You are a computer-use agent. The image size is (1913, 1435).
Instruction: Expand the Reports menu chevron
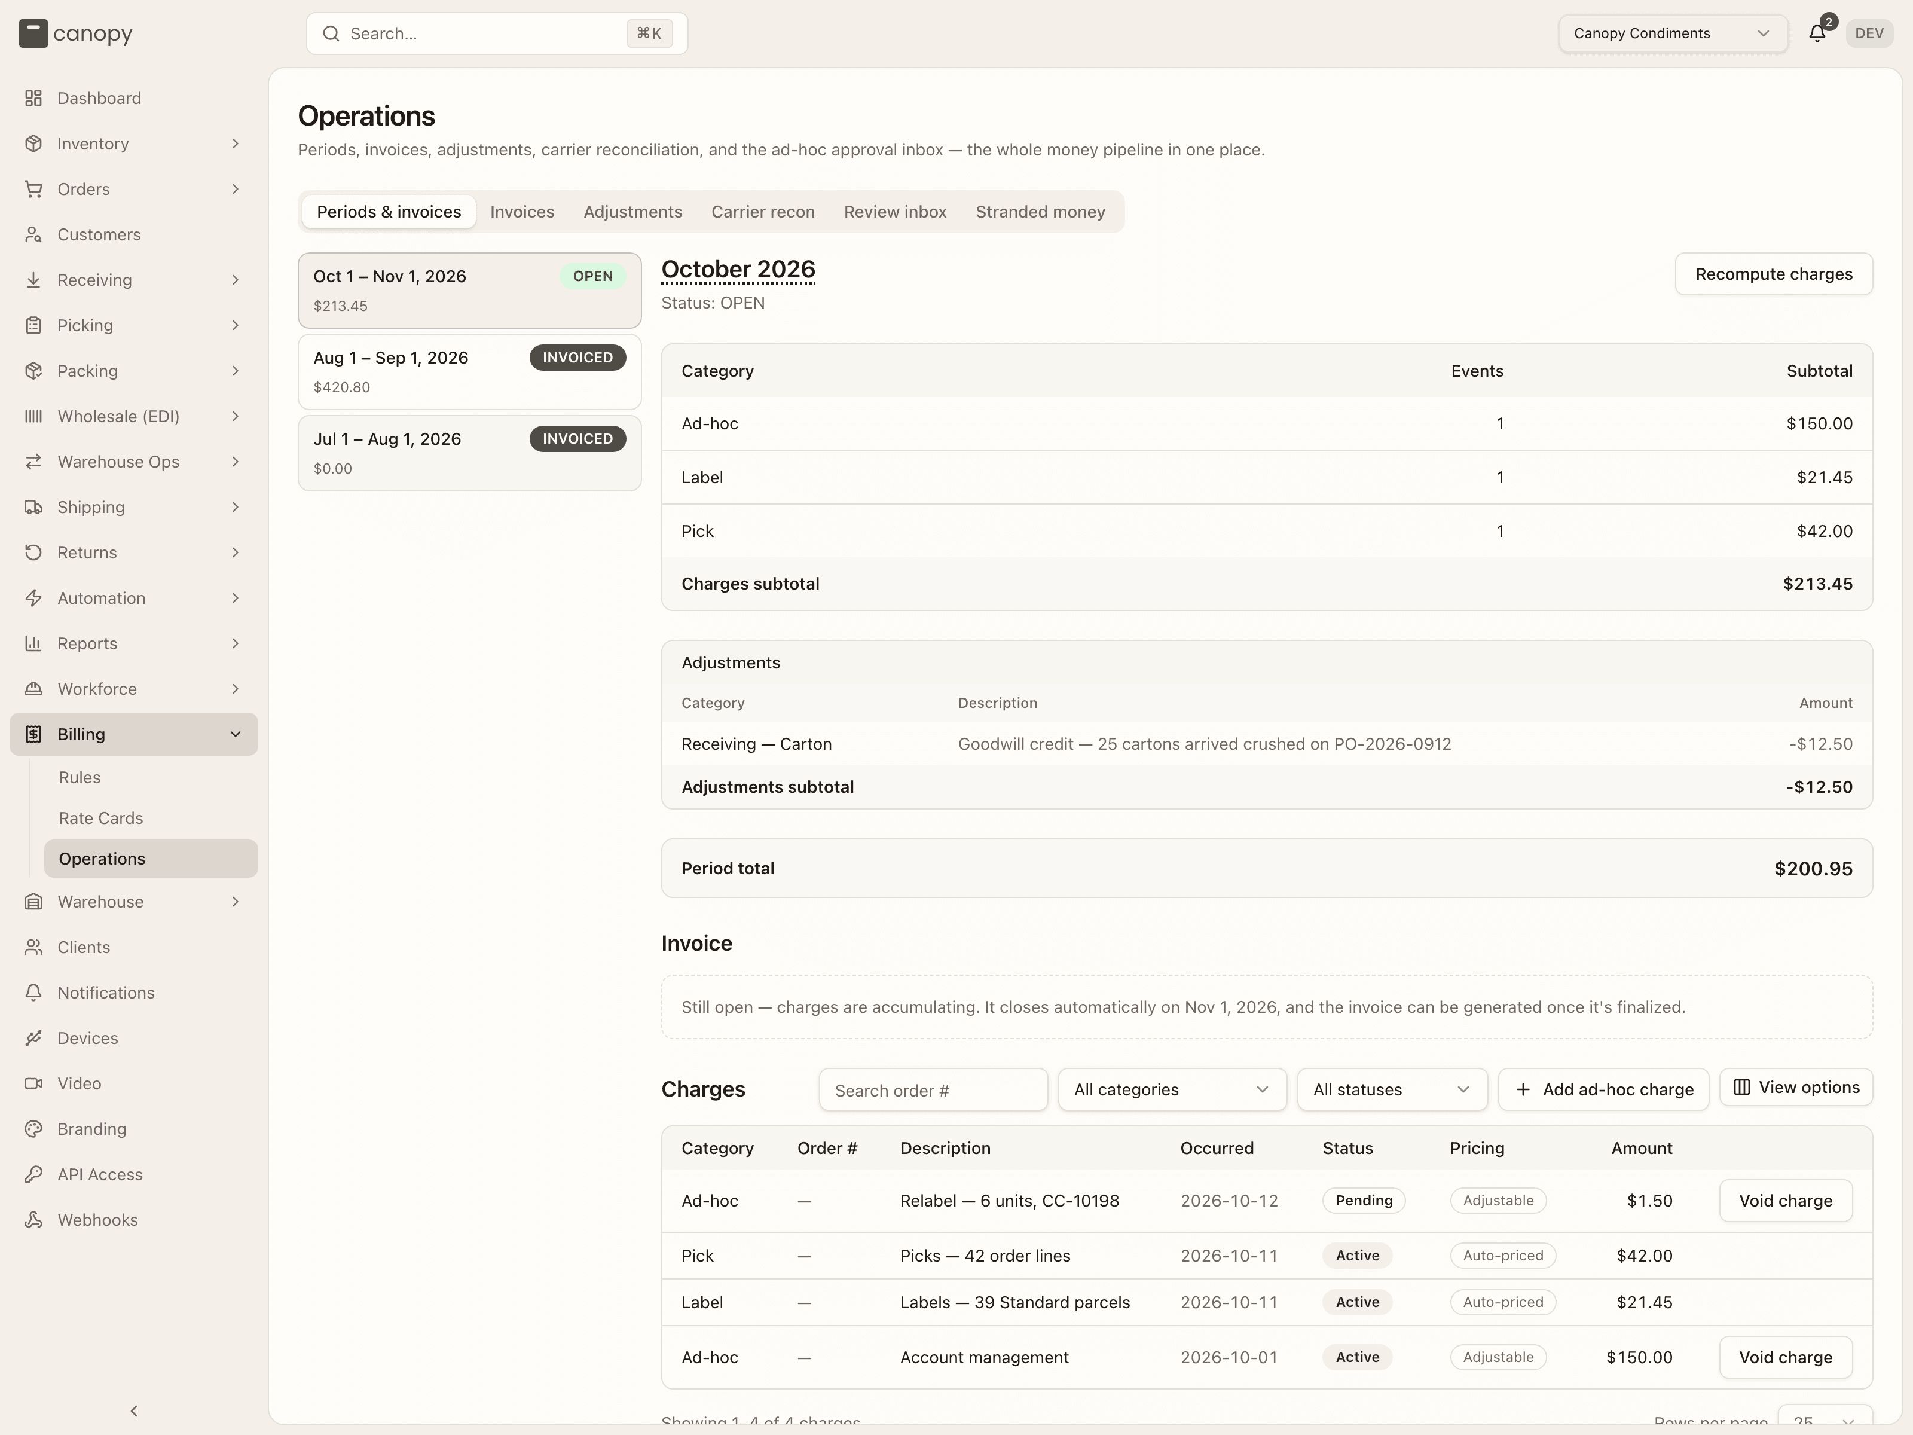tap(235, 643)
